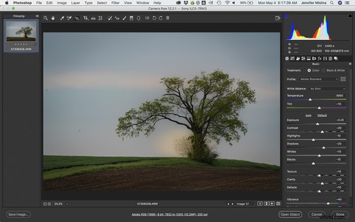The width and height of the screenshot is (355, 222).
Task: Click the zoom out minus button
Action: click(x=45, y=204)
